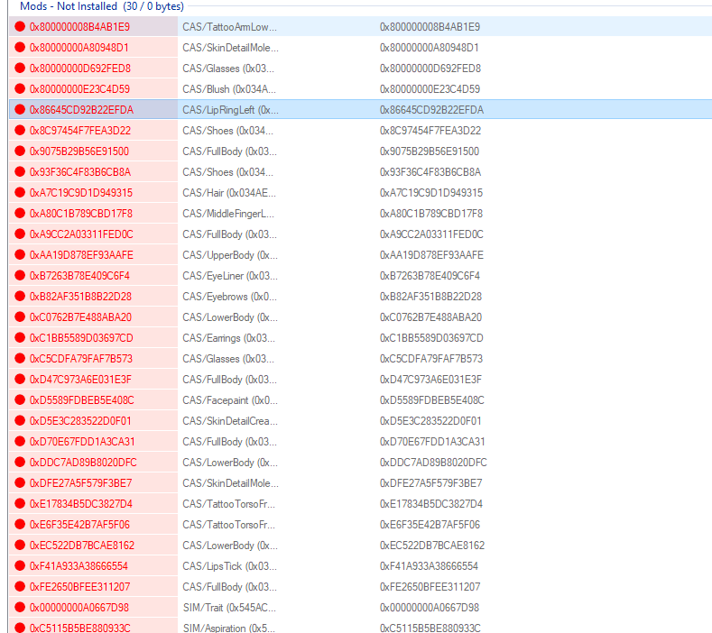The height and width of the screenshot is (633, 712).
Task: Click CAS/SkinDetailMole cell for 0xDFE27A5F579F3BE7
Action: pos(230,483)
